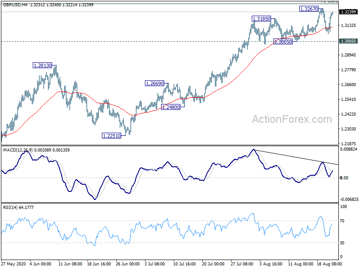
Task: Click the 1.24800 price label
Action: [171, 107]
